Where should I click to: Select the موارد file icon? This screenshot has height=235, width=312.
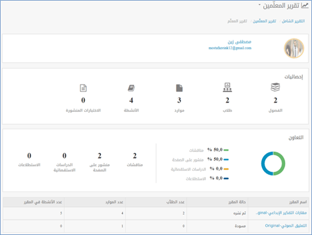coord(179,88)
